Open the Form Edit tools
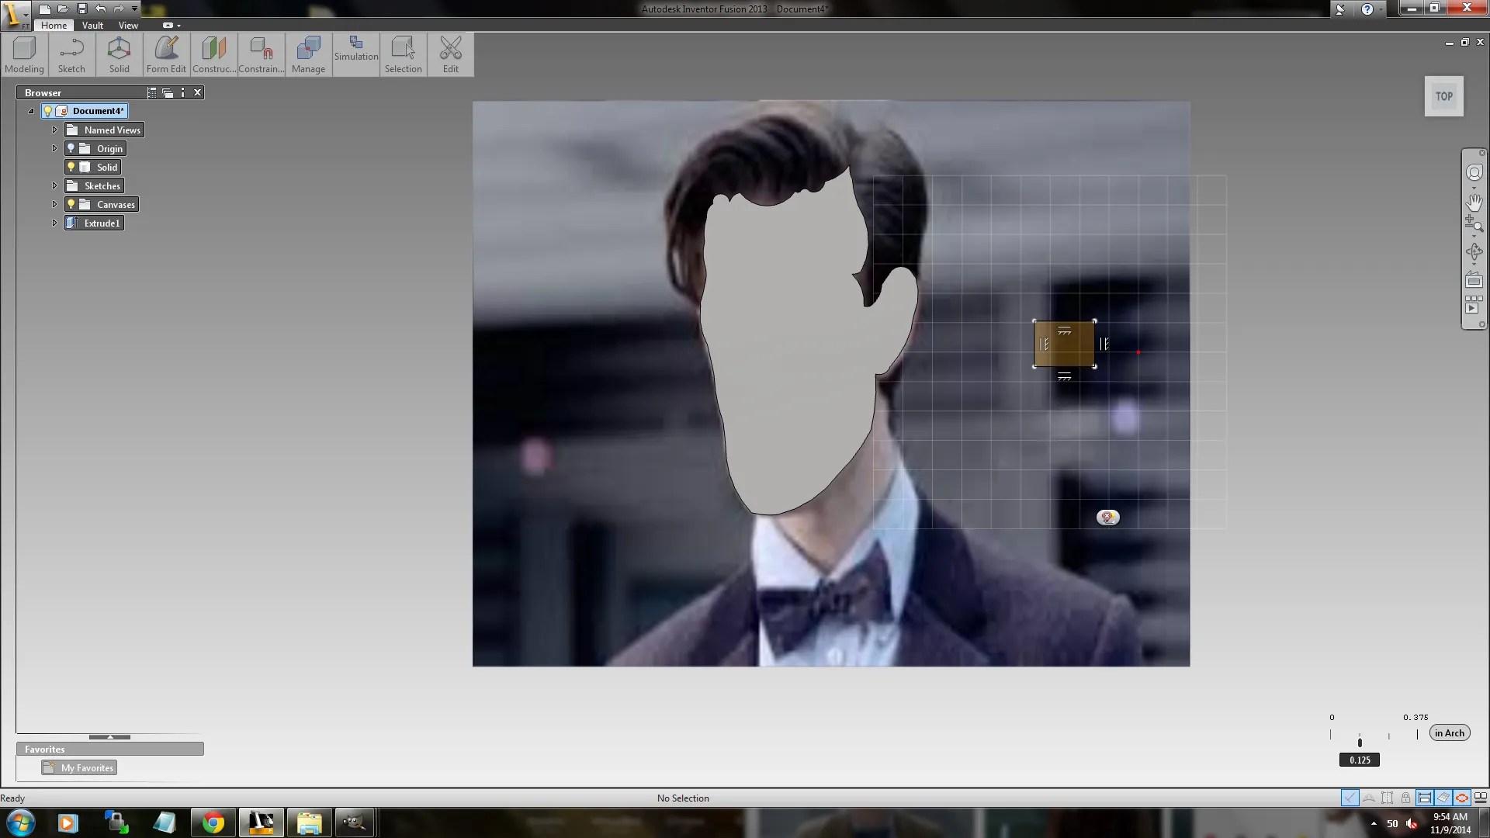Image resolution: width=1490 pixels, height=838 pixels. pos(166,54)
